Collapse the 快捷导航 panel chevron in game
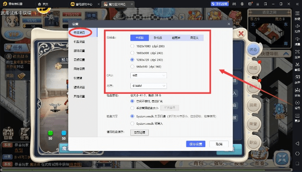Screen dimensions: 302x172 coord(286,54)
